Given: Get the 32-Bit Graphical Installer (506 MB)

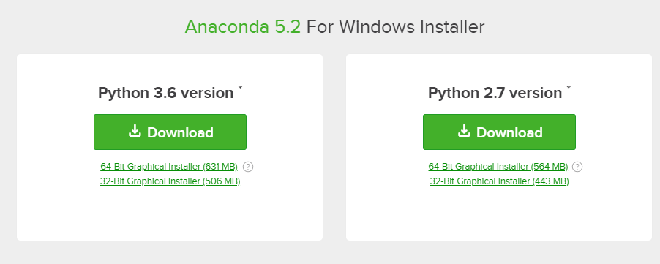Looking at the screenshot, I should (170, 181).
